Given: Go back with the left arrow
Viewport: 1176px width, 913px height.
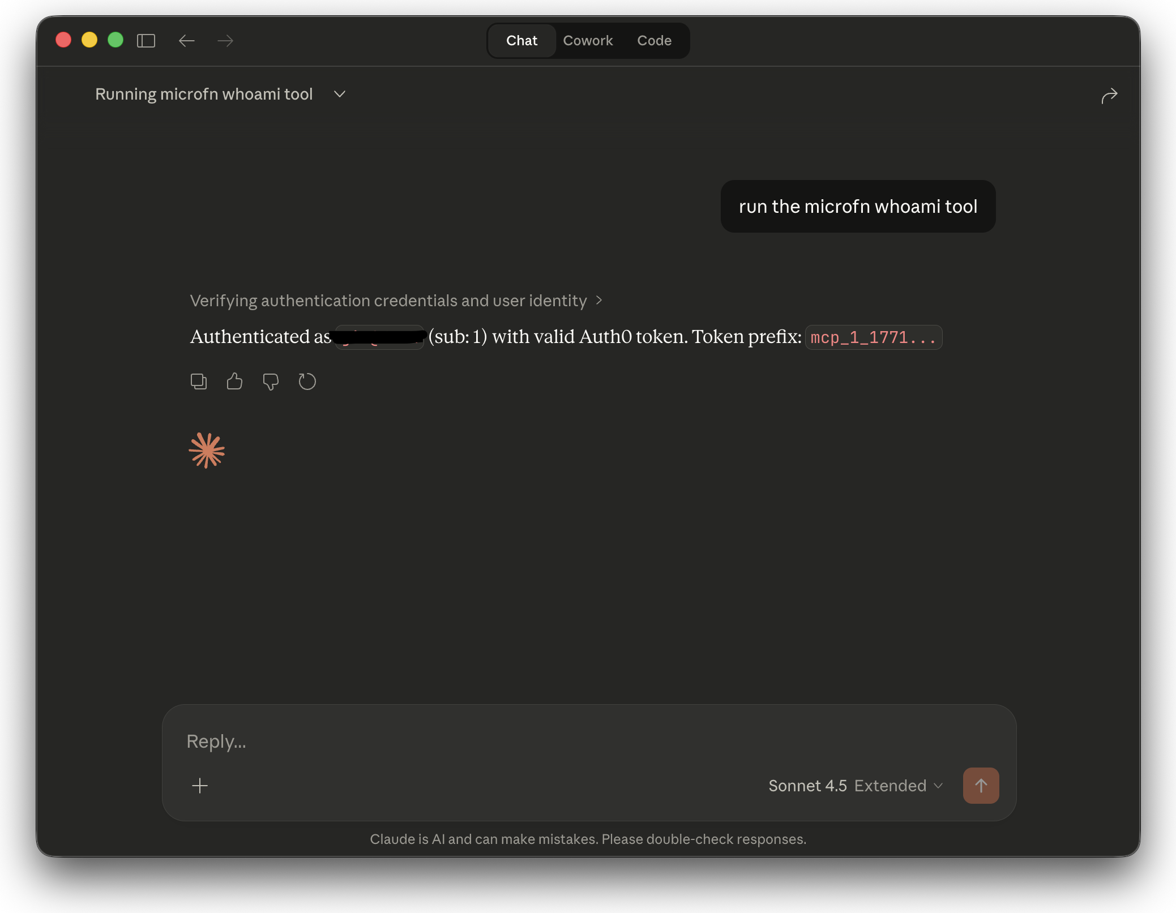Looking at the screenshot, I should coord(187,41).
